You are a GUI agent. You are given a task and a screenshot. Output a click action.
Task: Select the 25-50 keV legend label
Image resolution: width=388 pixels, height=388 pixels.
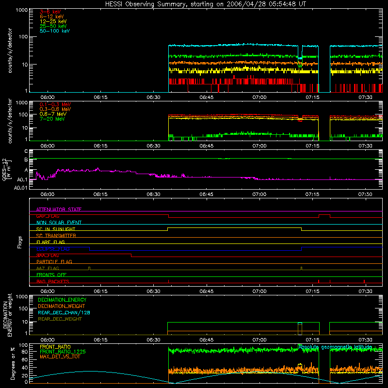pyautogui.click(x=53, y=26)
